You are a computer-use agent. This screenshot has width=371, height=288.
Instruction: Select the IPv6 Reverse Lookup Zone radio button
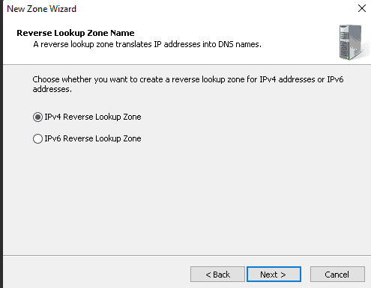37,138
